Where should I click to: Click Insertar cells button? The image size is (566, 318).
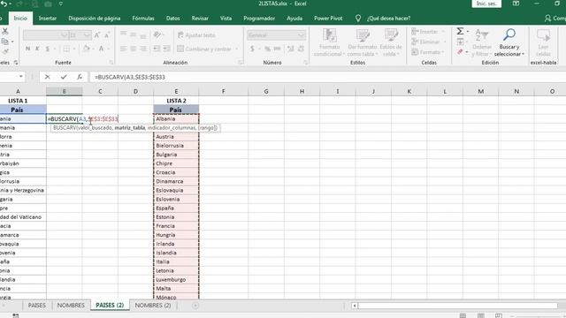coord(428,32)
